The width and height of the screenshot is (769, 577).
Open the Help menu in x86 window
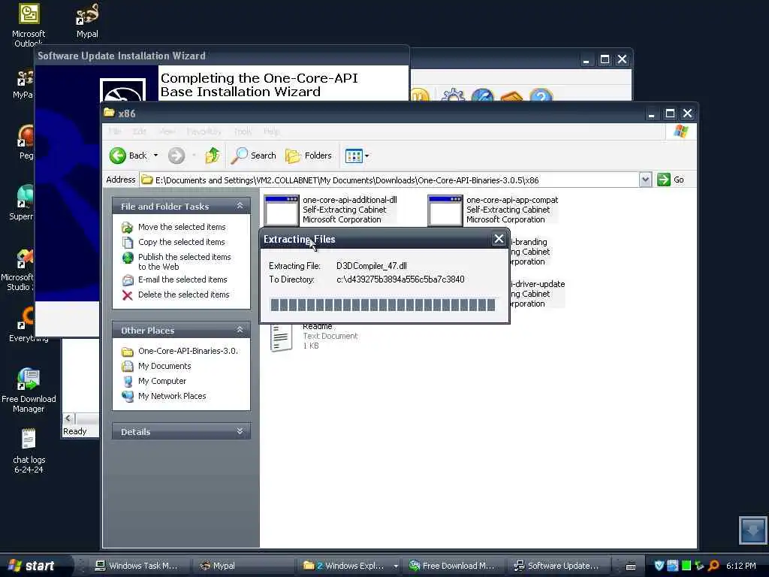click(271, 131)
